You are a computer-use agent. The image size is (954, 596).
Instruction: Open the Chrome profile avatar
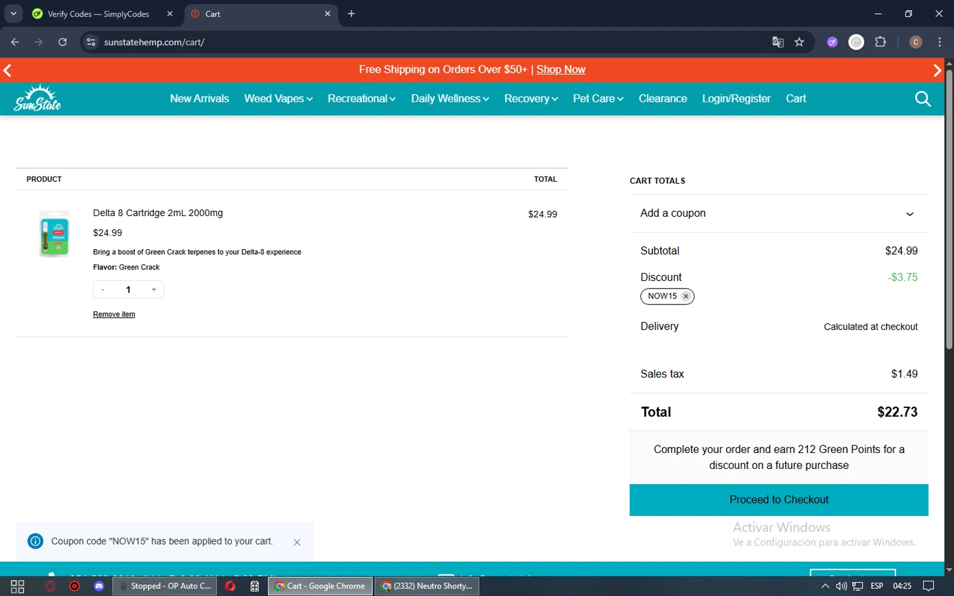[x=916, y=42]
